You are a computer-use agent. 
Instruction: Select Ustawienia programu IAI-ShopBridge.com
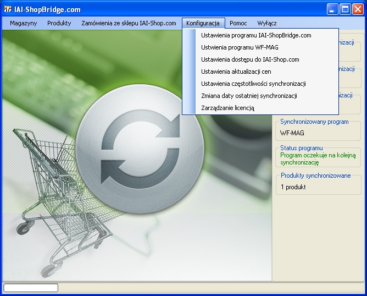(260, 35)
